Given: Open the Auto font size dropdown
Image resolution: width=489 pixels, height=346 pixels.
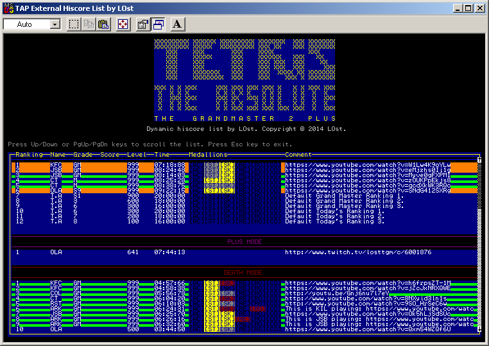Looking at the screenshot, I should 55,24.
